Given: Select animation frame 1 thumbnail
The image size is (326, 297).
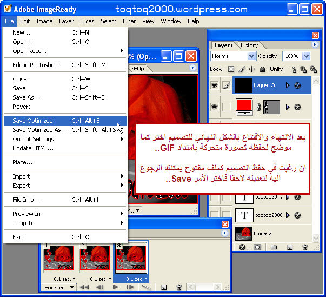Looking at the screenshot, I should pos(58,258).
